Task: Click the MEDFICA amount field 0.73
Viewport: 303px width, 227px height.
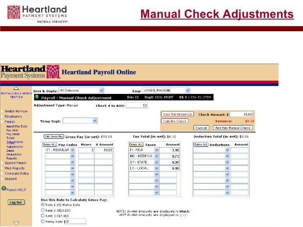Action: click(169, 156)
